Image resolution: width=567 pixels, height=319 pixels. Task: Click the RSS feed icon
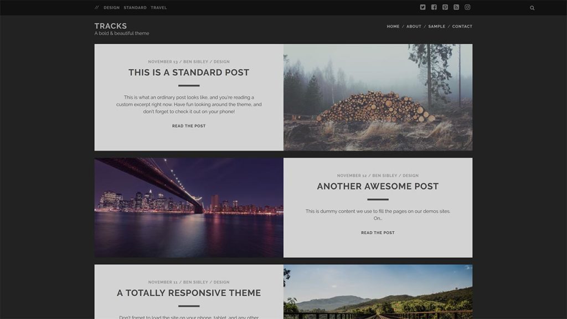tap(456, 7)
